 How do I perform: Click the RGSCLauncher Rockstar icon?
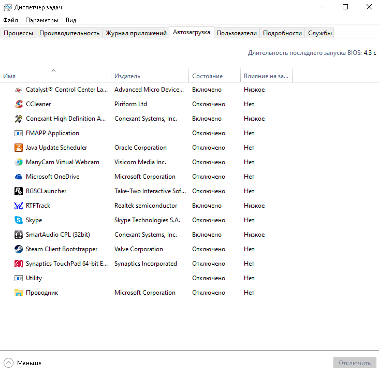19,191
